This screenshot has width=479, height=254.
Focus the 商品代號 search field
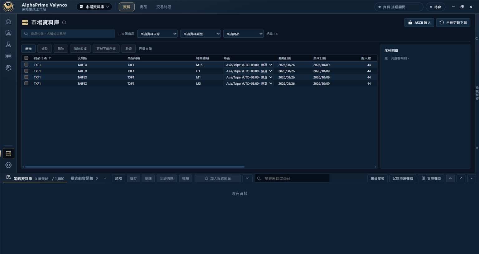click(x=68, y=34)
